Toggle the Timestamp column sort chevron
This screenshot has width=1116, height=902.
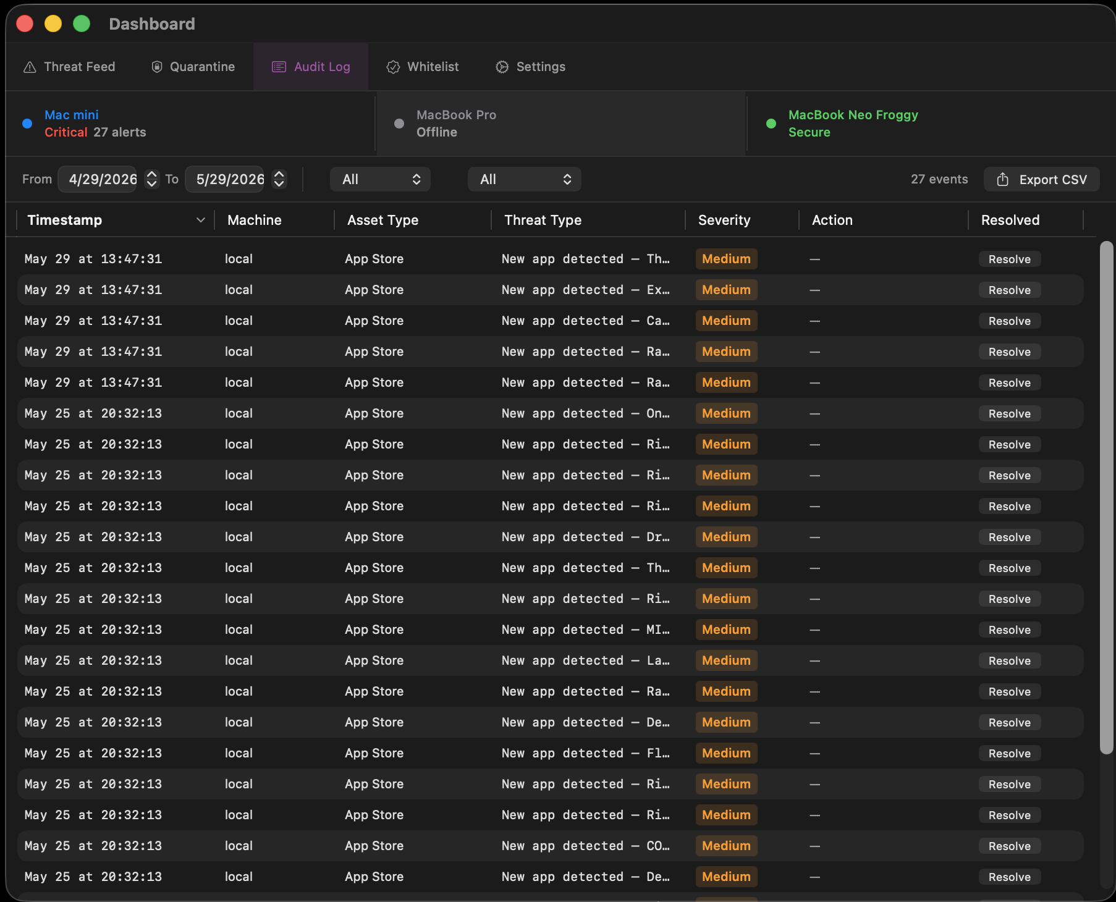200,220
